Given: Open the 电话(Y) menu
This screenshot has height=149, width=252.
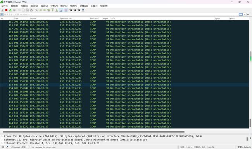Looking at the screenshot, I should (73, 6).
